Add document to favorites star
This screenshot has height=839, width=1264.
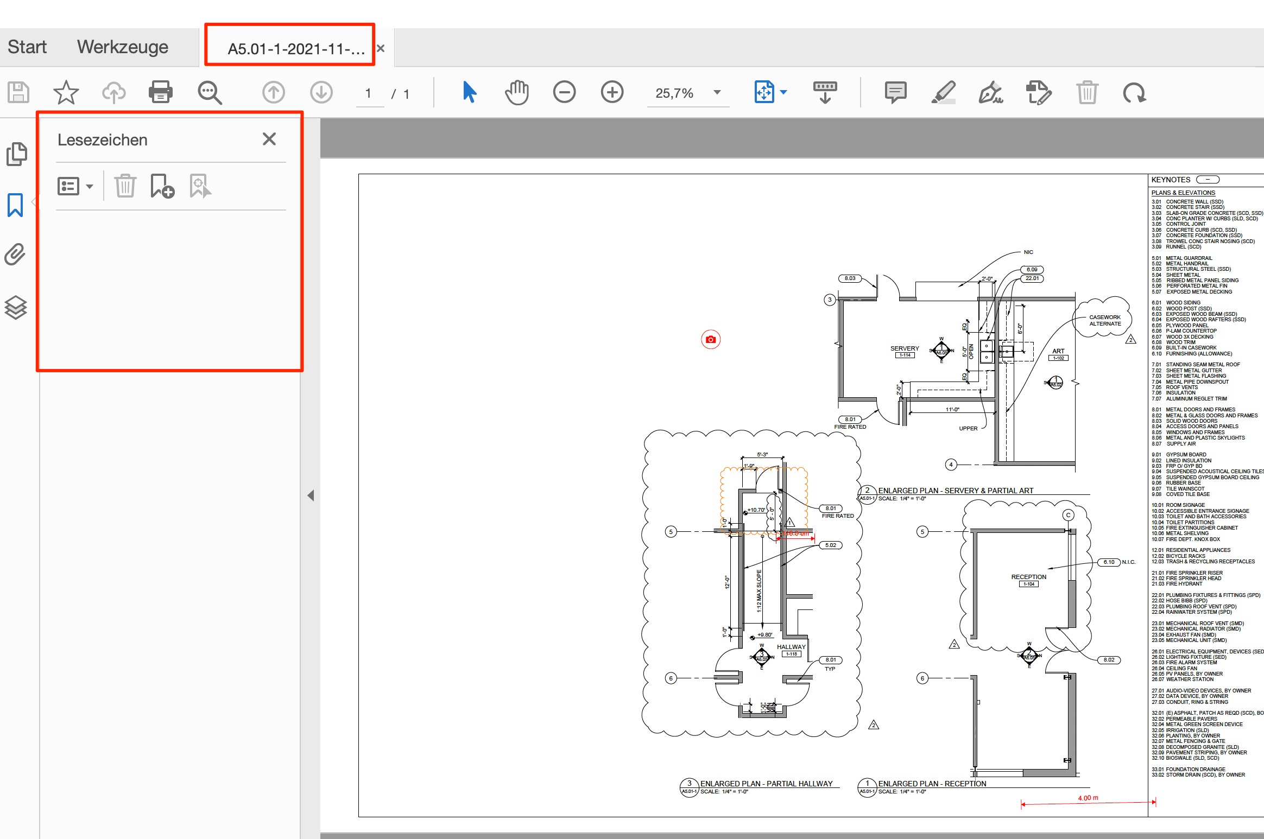coord(66,92)
